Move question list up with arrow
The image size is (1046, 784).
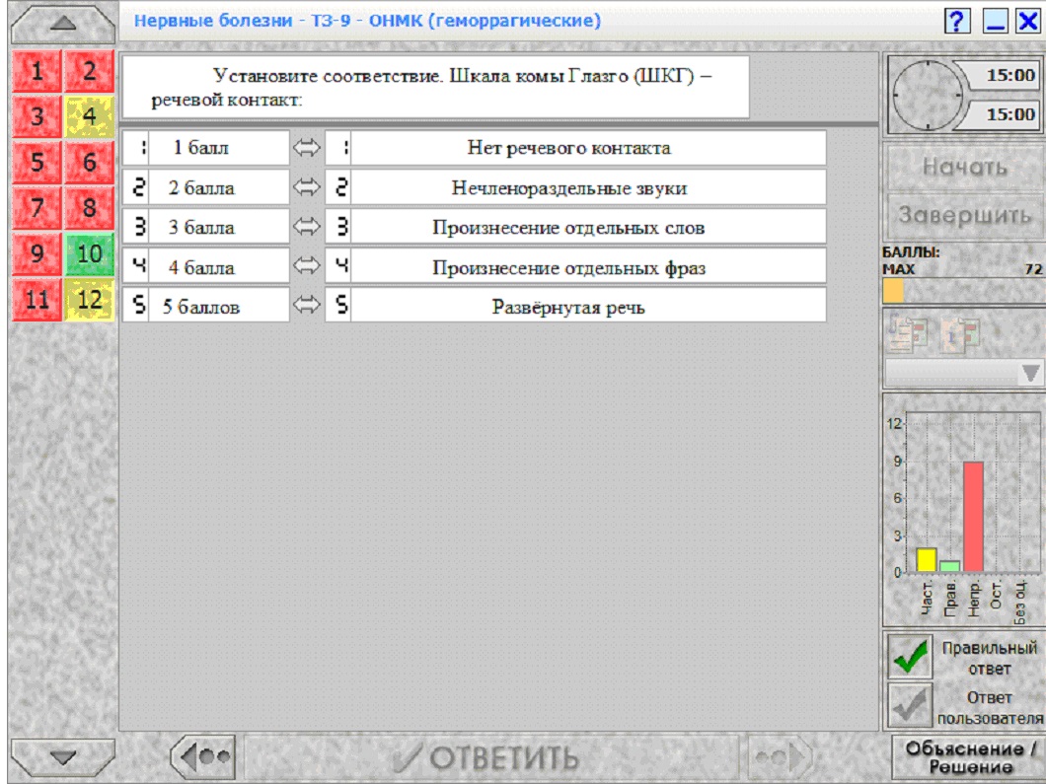tap(63, 24)
